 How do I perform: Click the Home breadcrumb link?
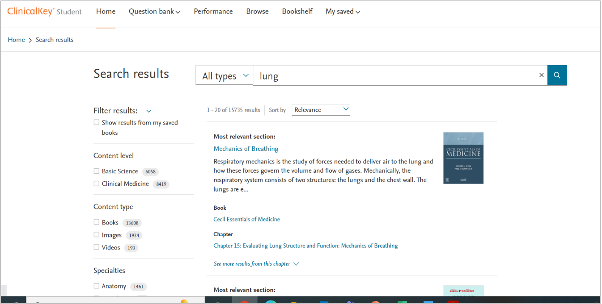pos(17,40)
